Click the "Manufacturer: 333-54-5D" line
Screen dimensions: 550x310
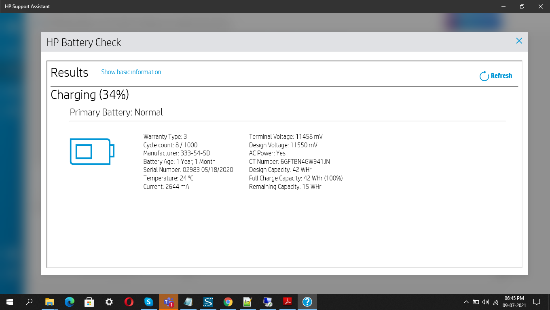177,153
